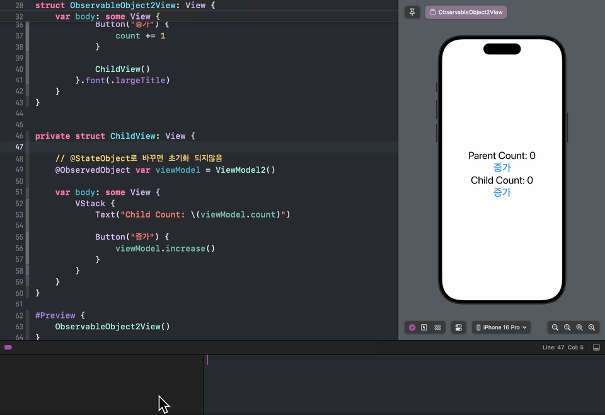This screenshot has width=605, height=415.
Task: Click "Col: 5" status indicator
Action: (x=575, y=348)
